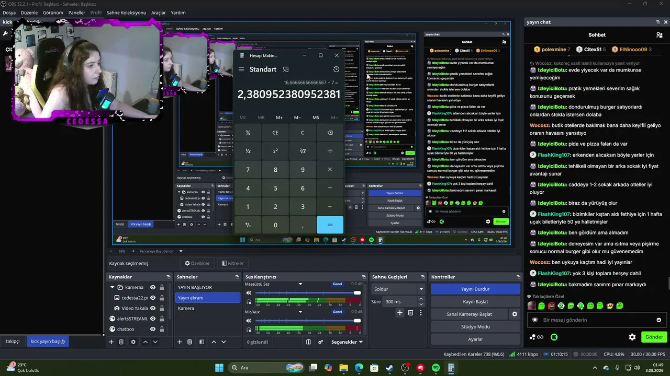This screenshot has width=670, height=376.
Task: Delete the selected source with the trash icon
Action: [121, 342]
